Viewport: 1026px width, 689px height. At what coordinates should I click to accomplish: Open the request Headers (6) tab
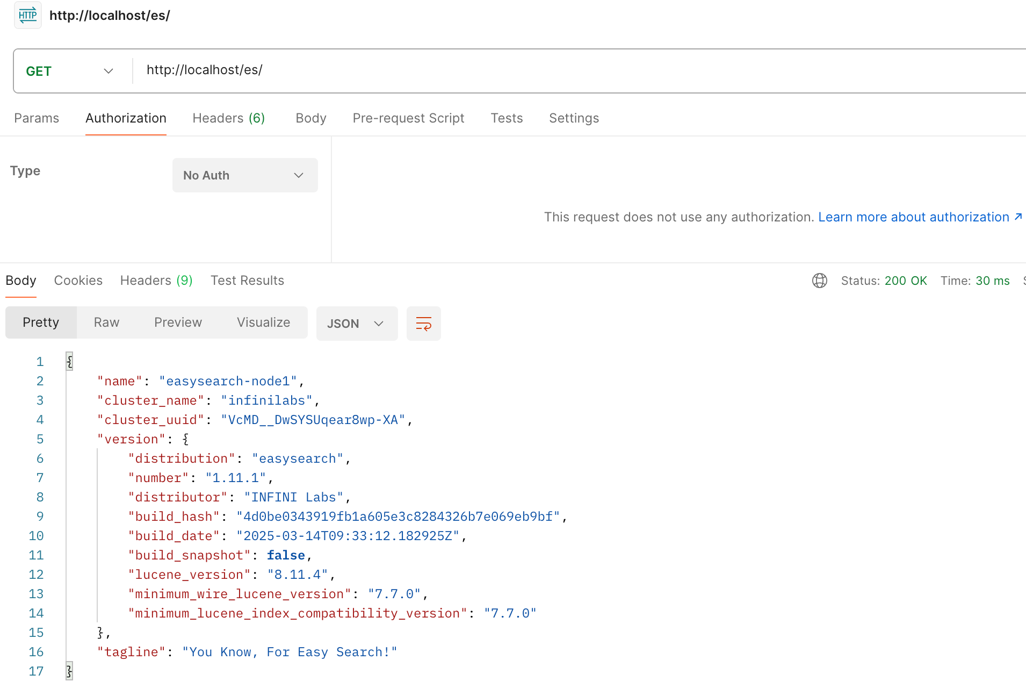(229, 118)
